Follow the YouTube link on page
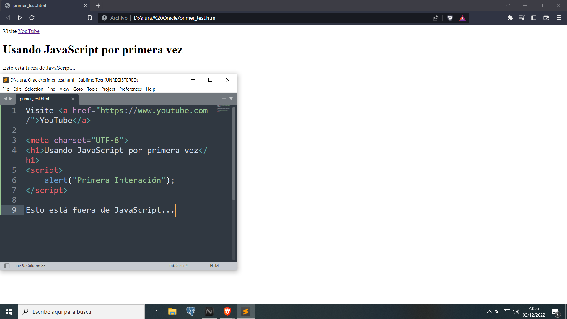567x319 pixels. [29, 31]
